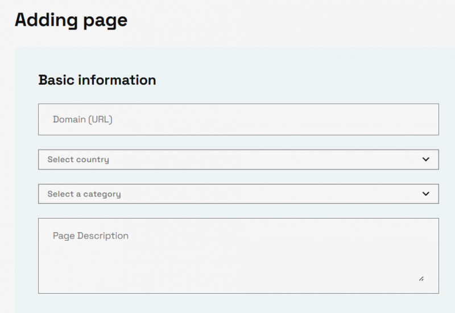Click the chevron arrow beside Select a category
The width and height of the screenshot is (455, 313).
426,193
